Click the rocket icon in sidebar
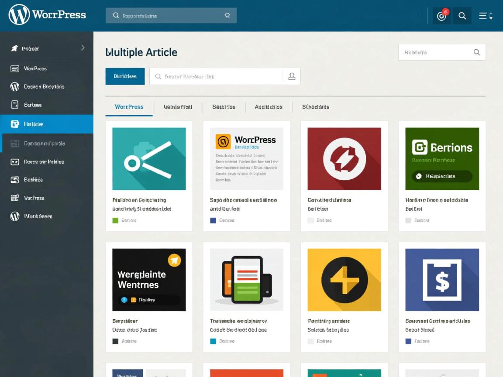 point(14,48)
